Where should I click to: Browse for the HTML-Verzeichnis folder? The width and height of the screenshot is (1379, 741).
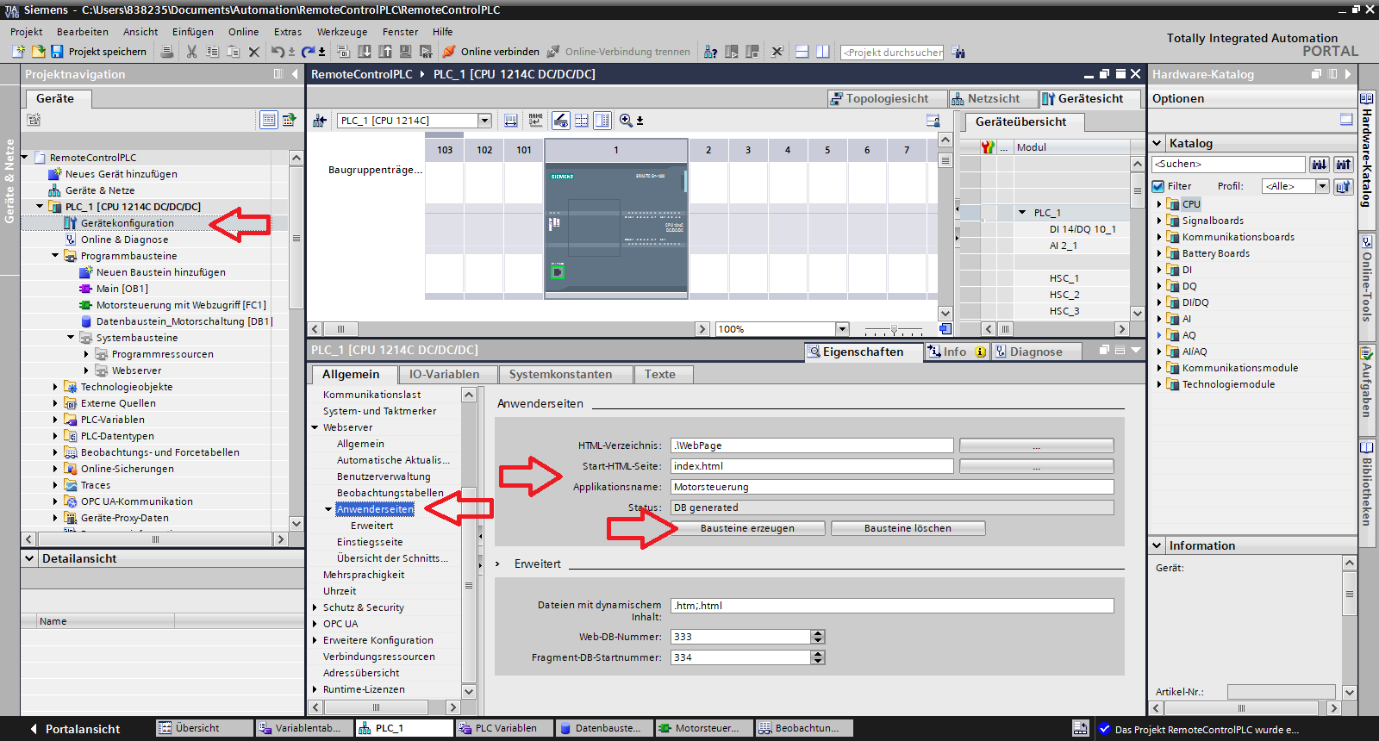(x=1036, y=445)
